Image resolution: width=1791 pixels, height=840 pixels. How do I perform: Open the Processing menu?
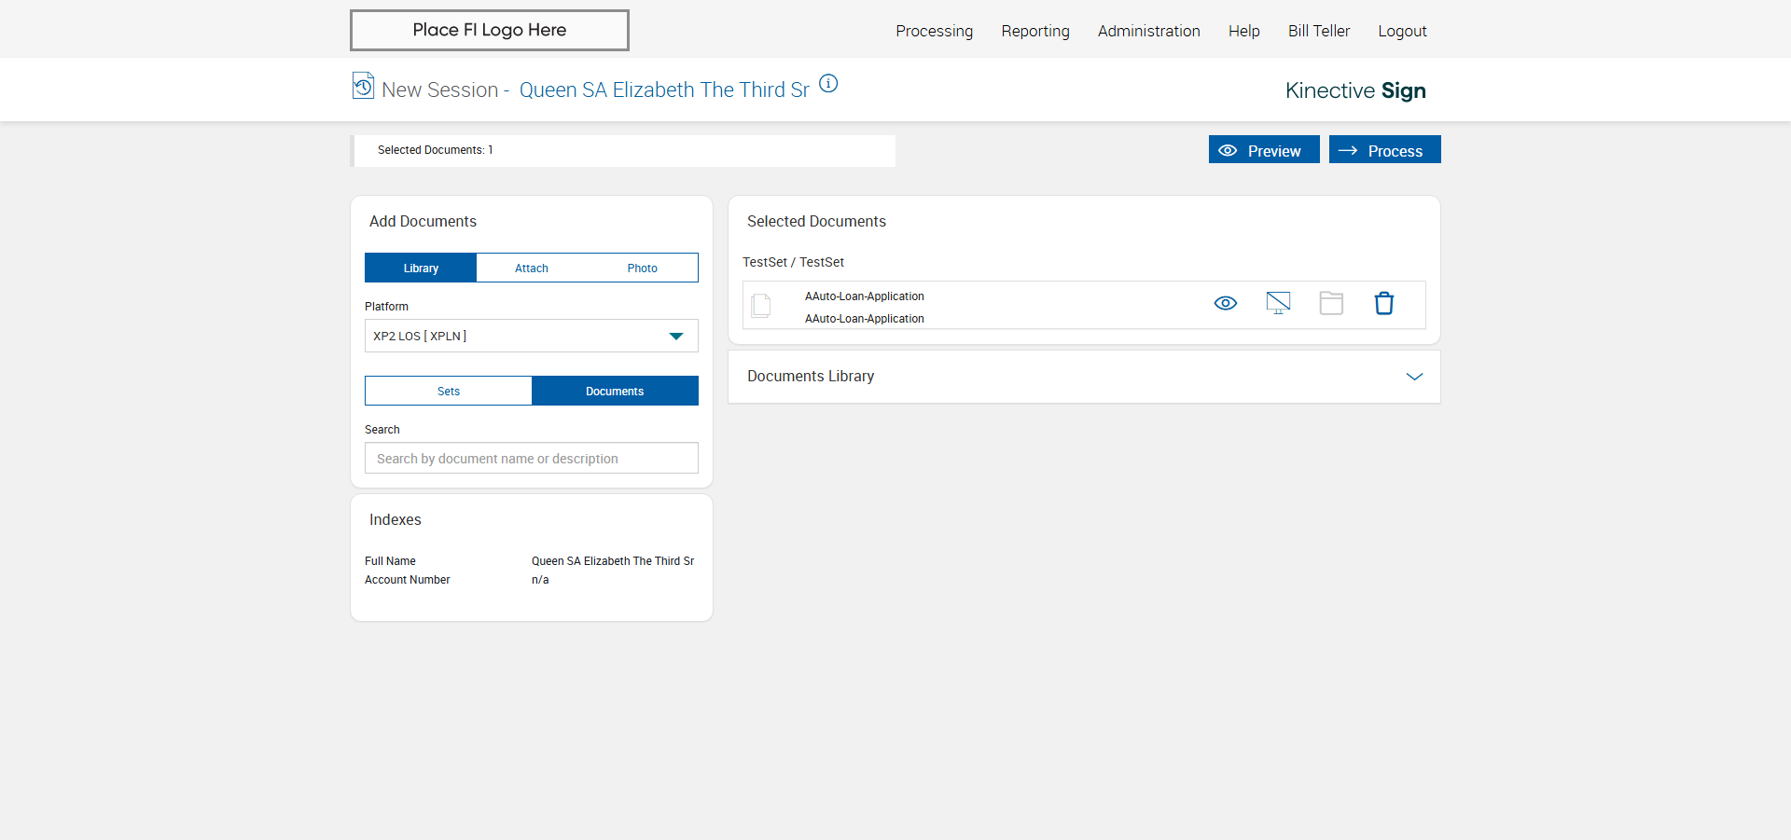(x=935, y=31)
